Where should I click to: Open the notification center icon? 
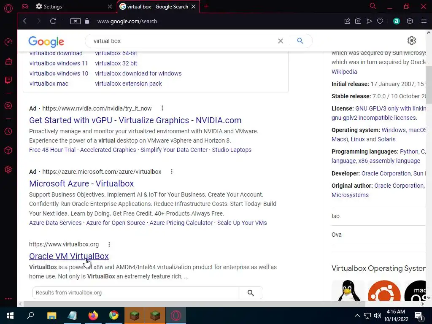(x=419, y=316)
